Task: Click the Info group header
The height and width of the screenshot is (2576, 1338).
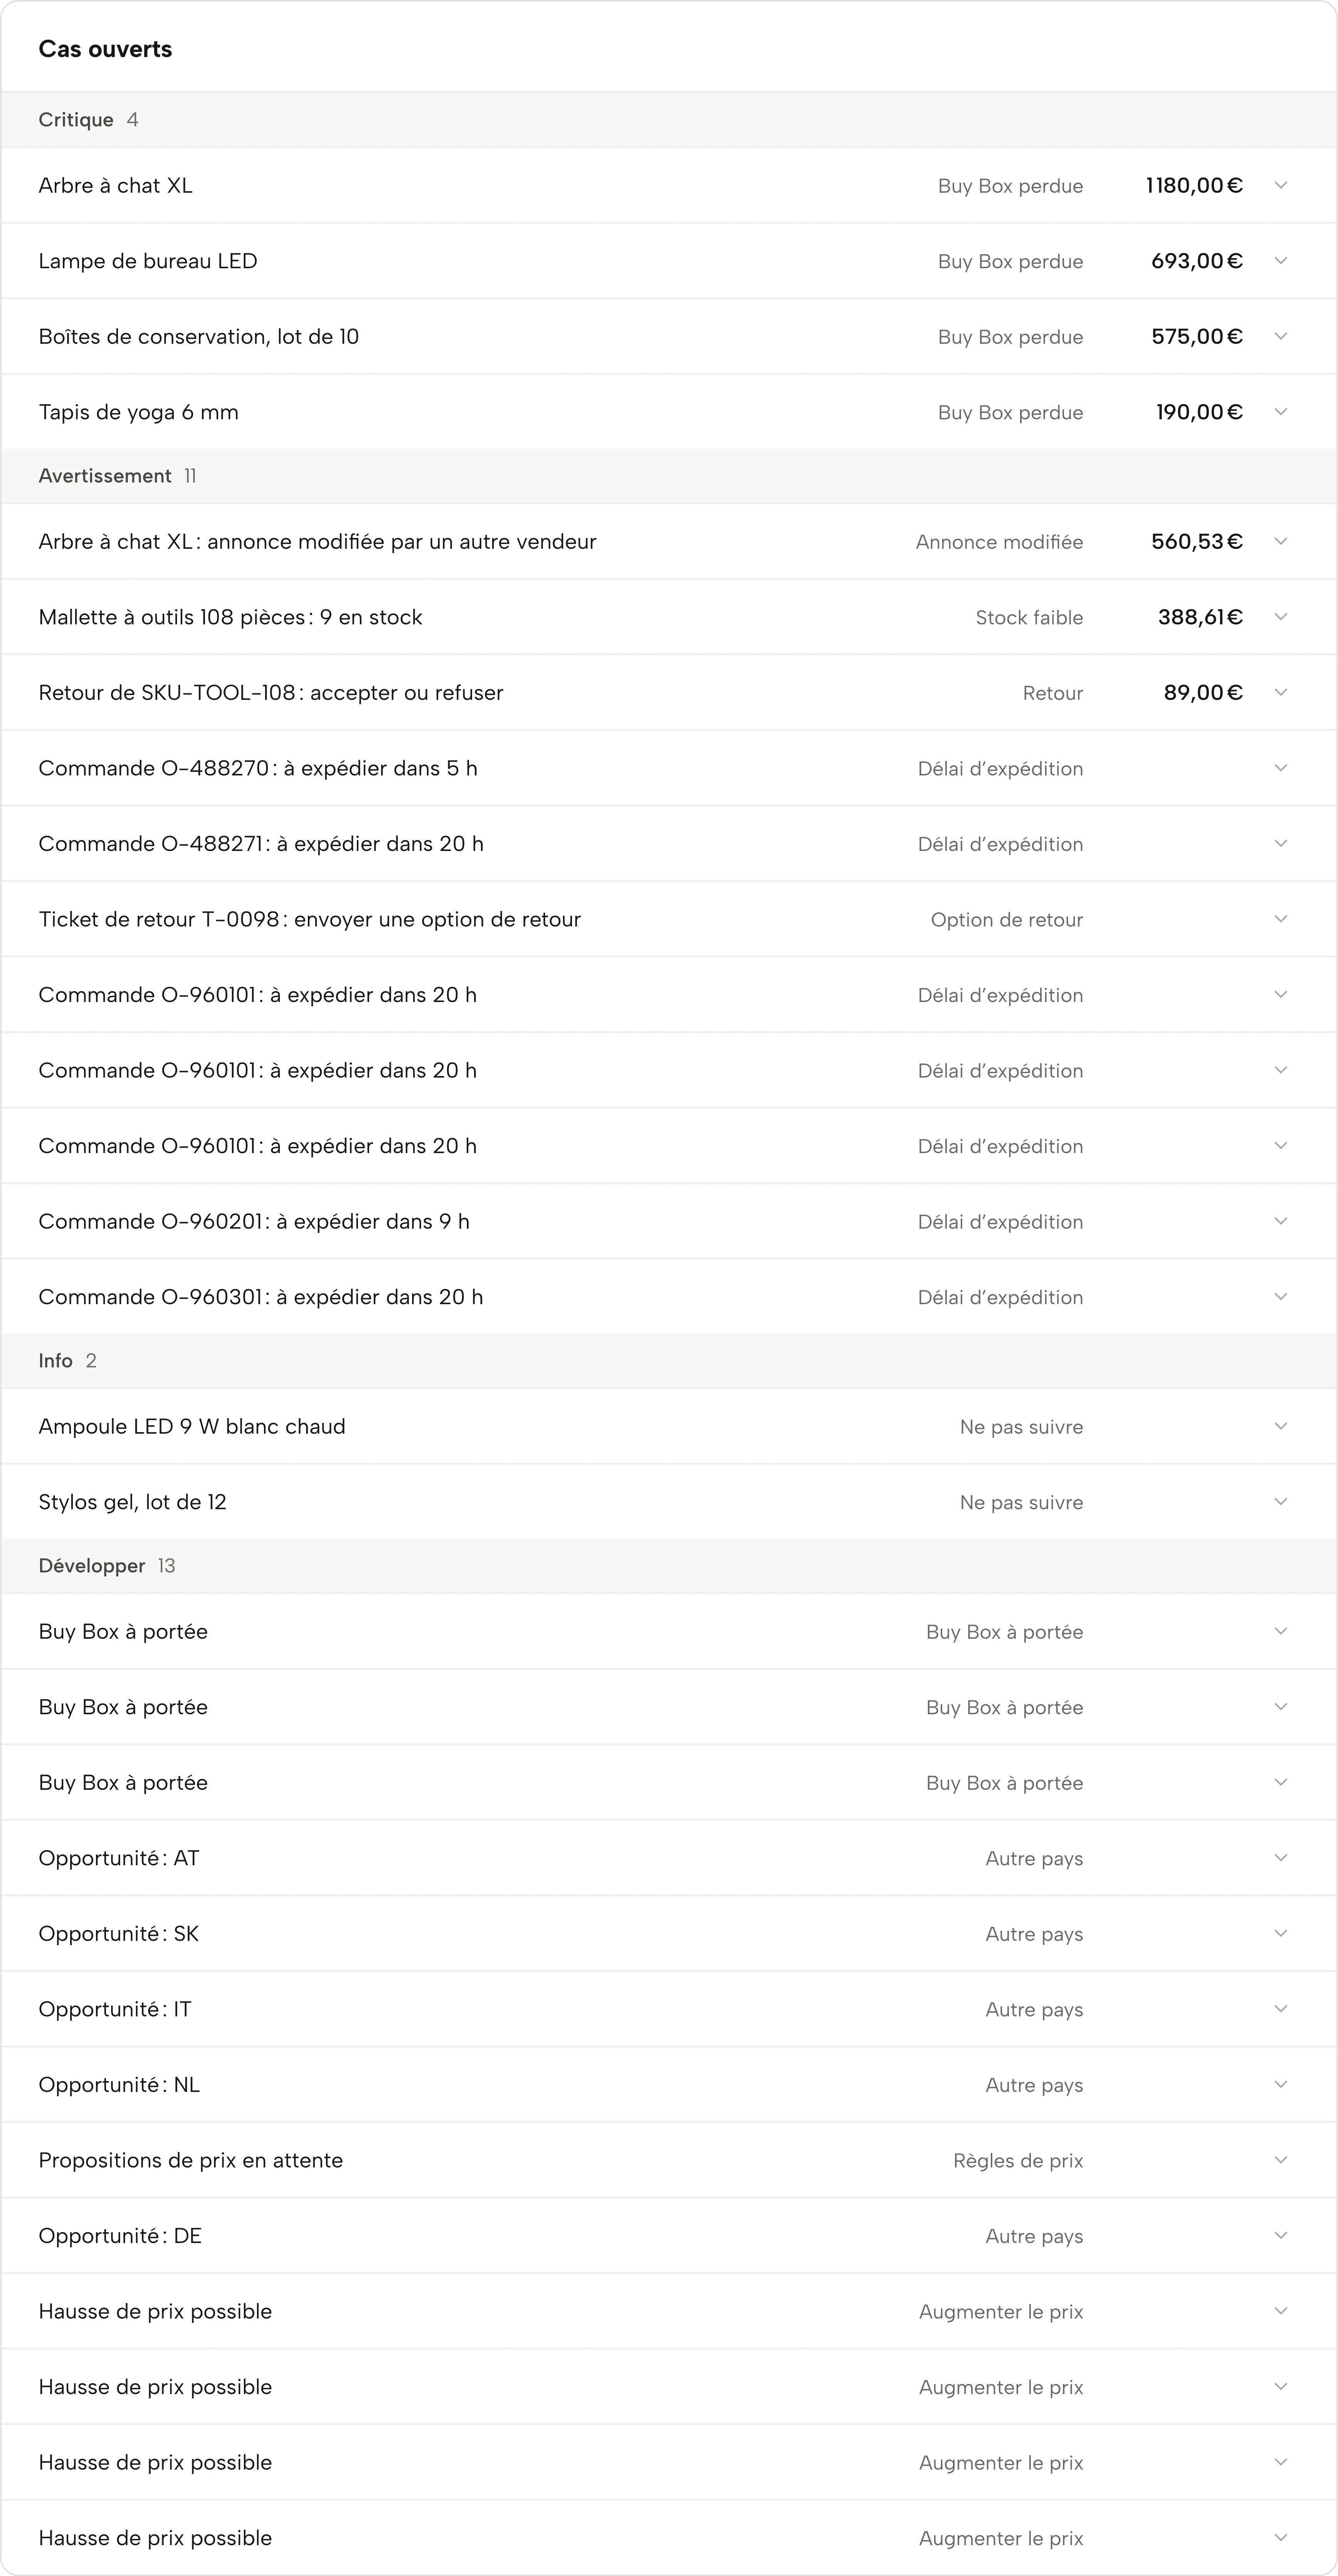Action: 669,1361
